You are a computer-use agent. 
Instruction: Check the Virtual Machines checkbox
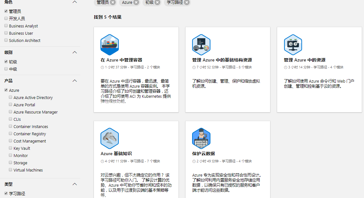[x=10, y=170]
